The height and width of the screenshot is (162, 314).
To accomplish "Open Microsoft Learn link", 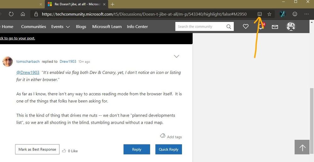I will click(x=107, y=27).
